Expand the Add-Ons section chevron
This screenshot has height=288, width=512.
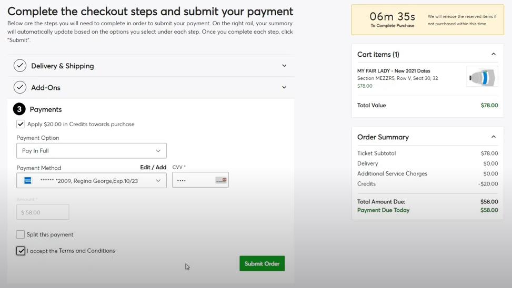click(x=284, y=87)
